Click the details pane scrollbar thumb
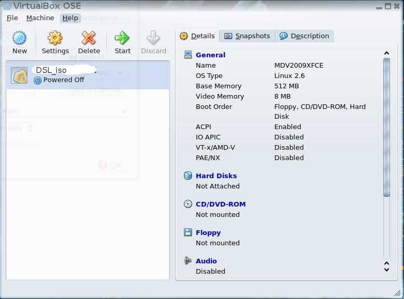 pyautogui.click(x=386, y=127)
